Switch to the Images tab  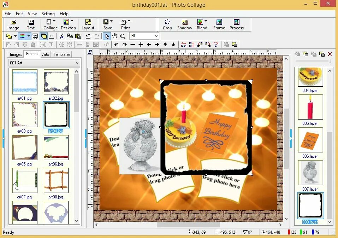pyautogui.click(x=16, y=54)
